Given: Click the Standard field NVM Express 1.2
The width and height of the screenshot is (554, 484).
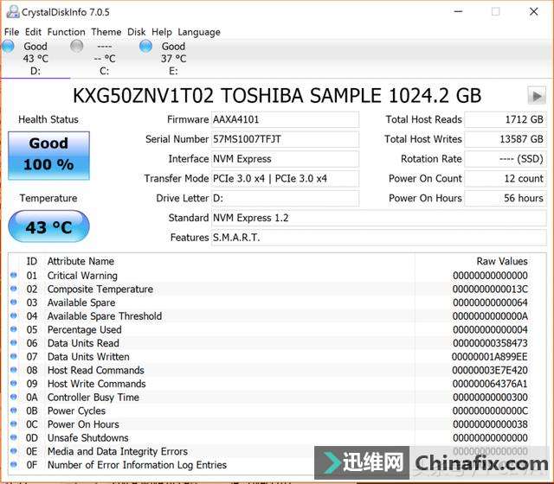Looking at the screenshot, I should [379, 218].
